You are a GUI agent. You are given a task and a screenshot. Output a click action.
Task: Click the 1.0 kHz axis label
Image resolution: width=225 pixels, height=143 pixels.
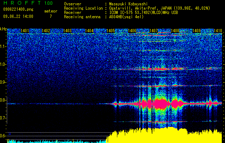pyautogui.click(x=3, y=65)
